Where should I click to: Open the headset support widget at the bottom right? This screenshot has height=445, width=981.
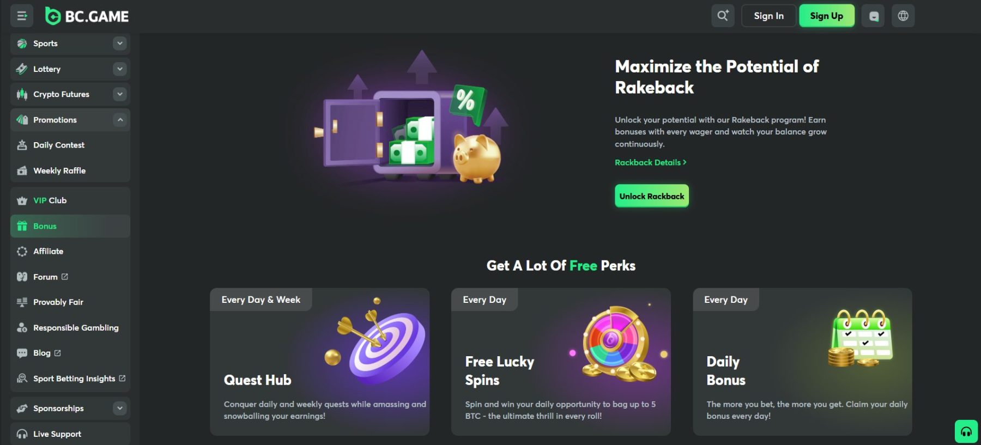click(966, 431)
